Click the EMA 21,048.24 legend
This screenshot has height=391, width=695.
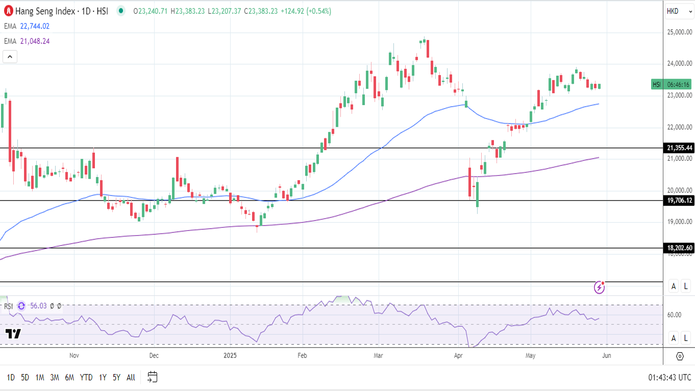coord(27,41)
